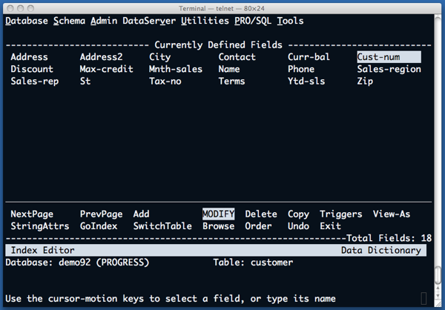
Task: Open the Triggers command
Action: 341,214
